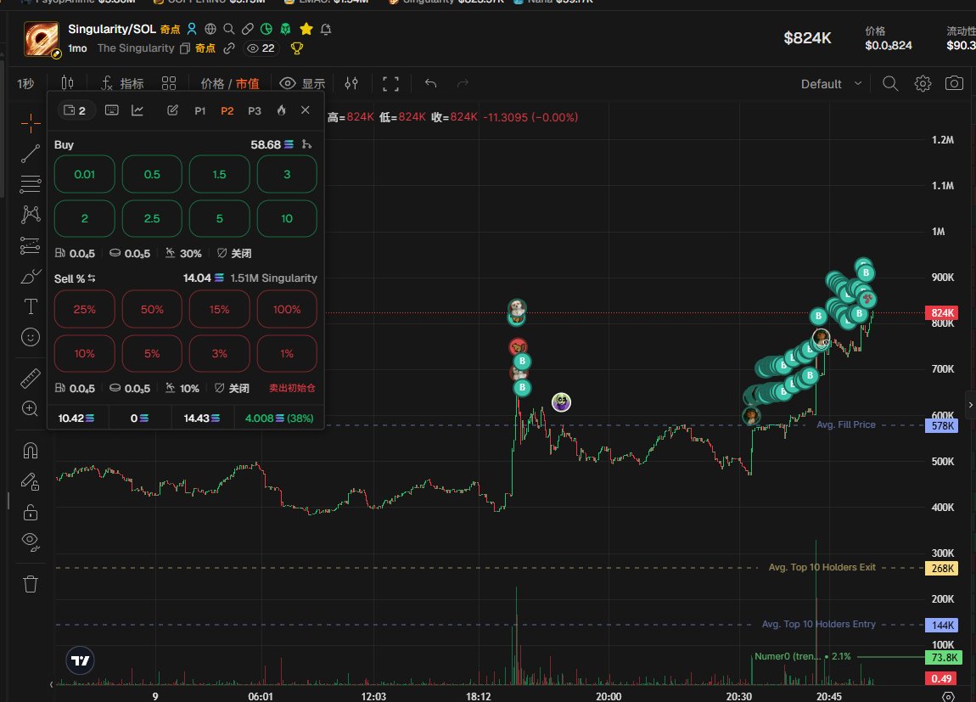This screenshot has height=702, width=976.
Task: Toggle buy-side 关闭 protection setting
Action: pyautogui.click(x=234, y=253)
